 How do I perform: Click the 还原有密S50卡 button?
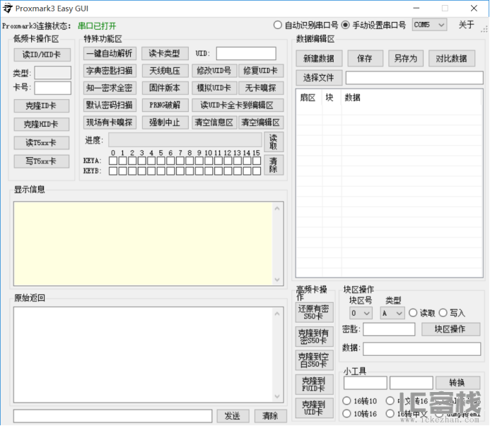point(314,313)
